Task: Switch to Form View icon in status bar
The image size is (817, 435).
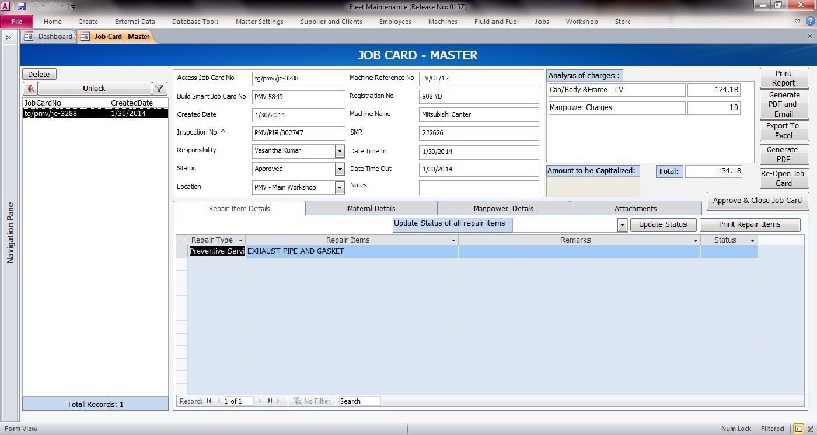Action: pos(798,429)
